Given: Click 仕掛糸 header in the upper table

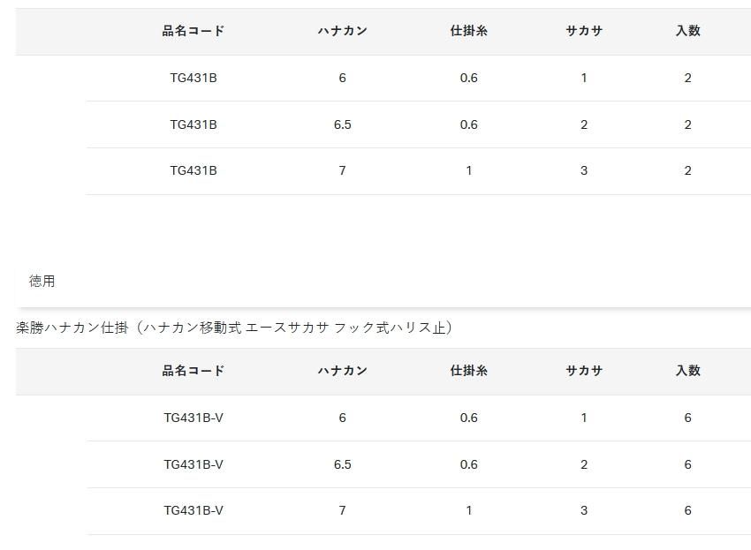Looking at the screenshot, I should (468, 31).
